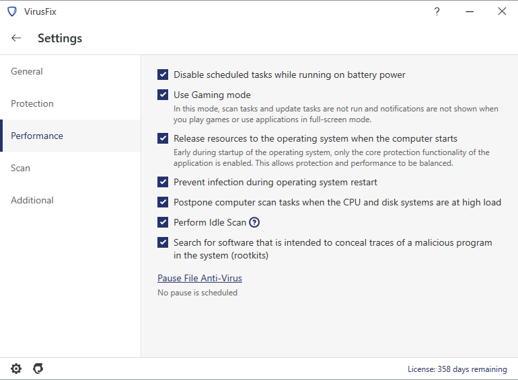Viewport: 518px width, 380px height.
Task: Click the support agent icon in the bottom bar
Action: 38,369
